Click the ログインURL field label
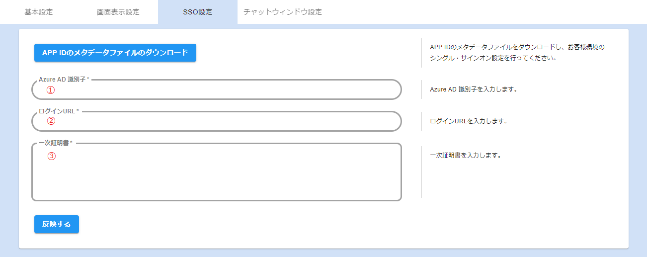The width and height of the screenshot is (647, 257). click(x=59, y=111)
